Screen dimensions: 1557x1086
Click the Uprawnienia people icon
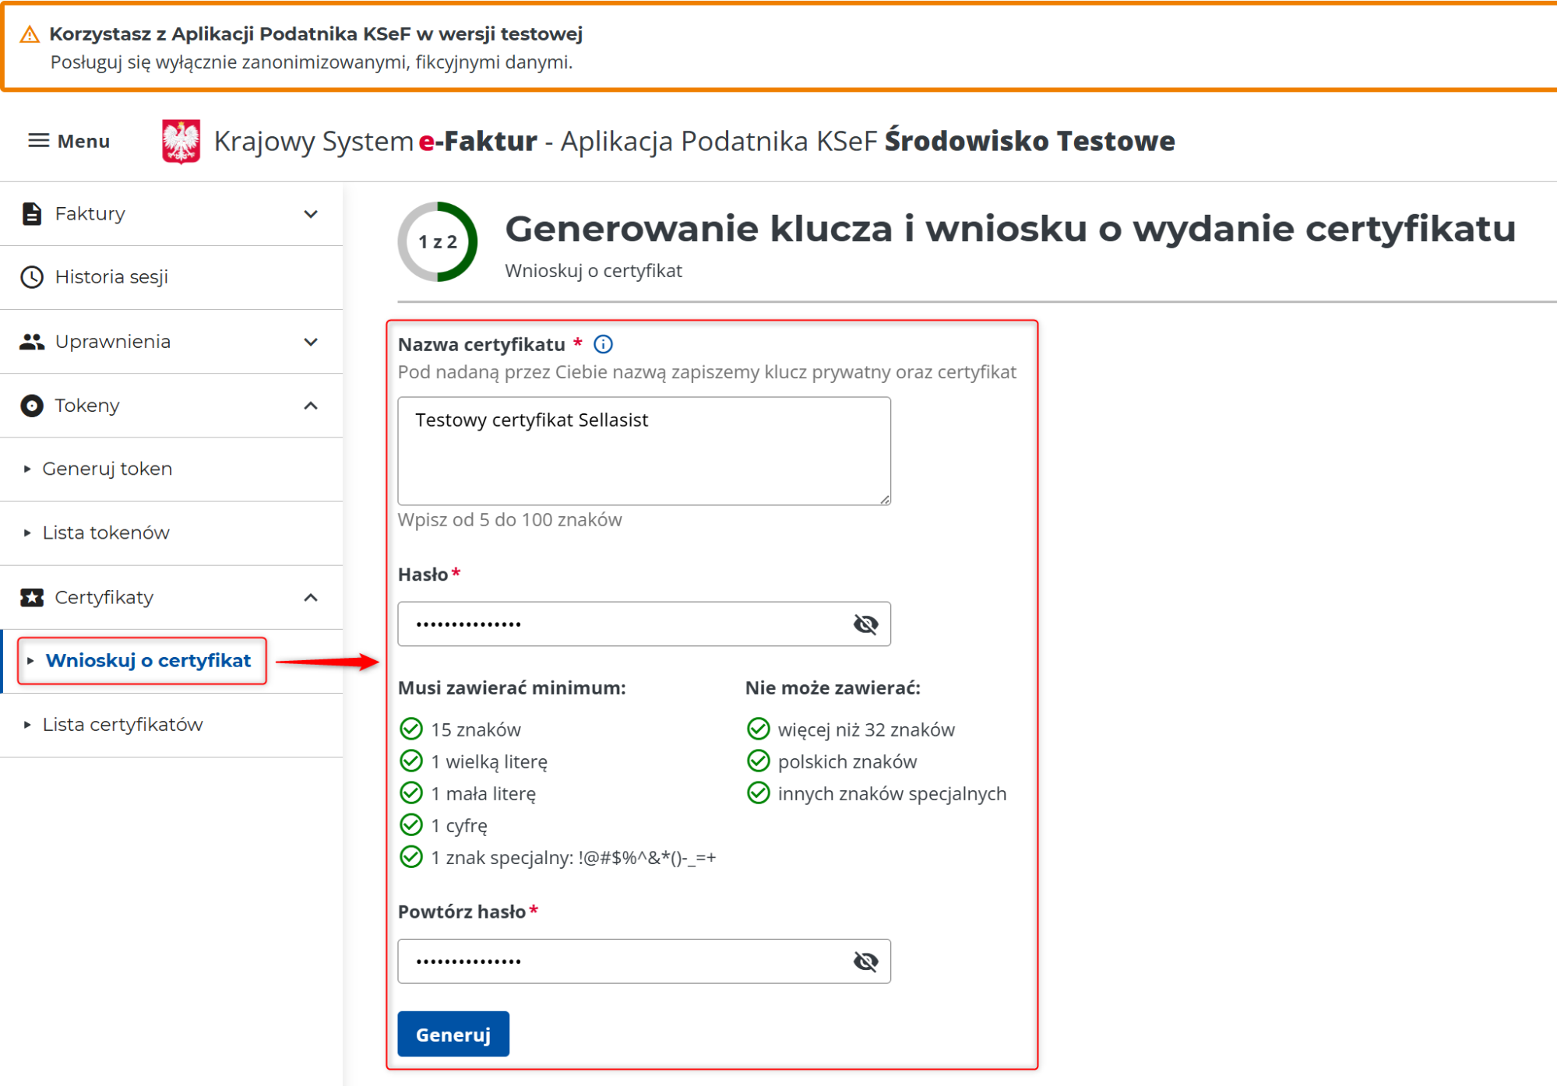[31, 342]
